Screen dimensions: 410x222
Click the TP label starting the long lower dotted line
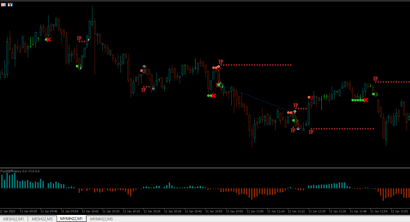tap(311, 132)
